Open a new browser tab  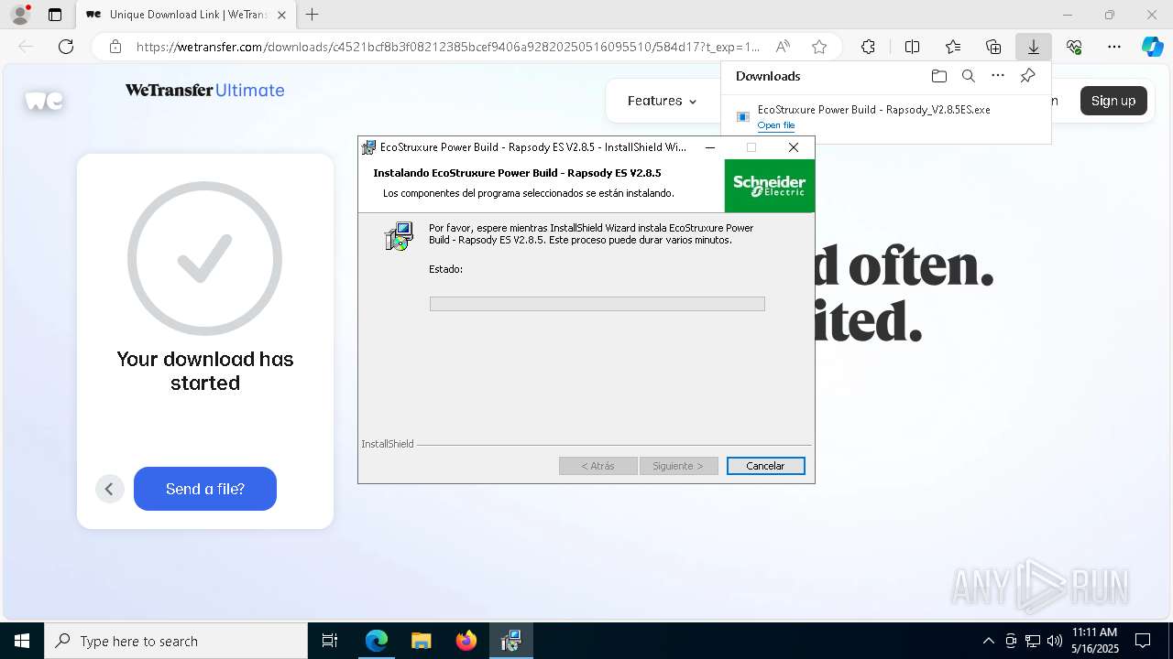[x=312, y=15]
